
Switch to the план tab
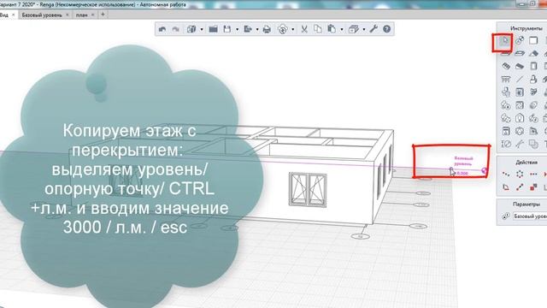point(82,15)
